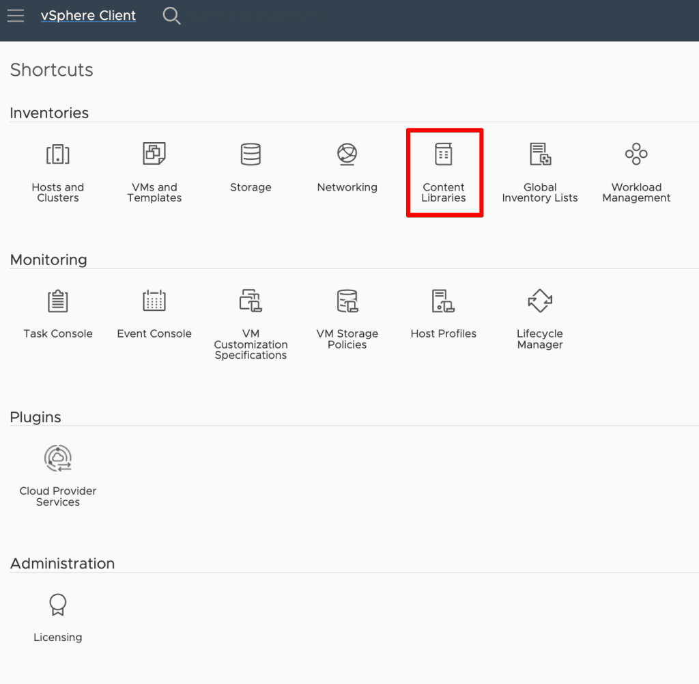Open VM Storage Policies icon
Screen dimensions: 699x684
click(x=347, y=301)
